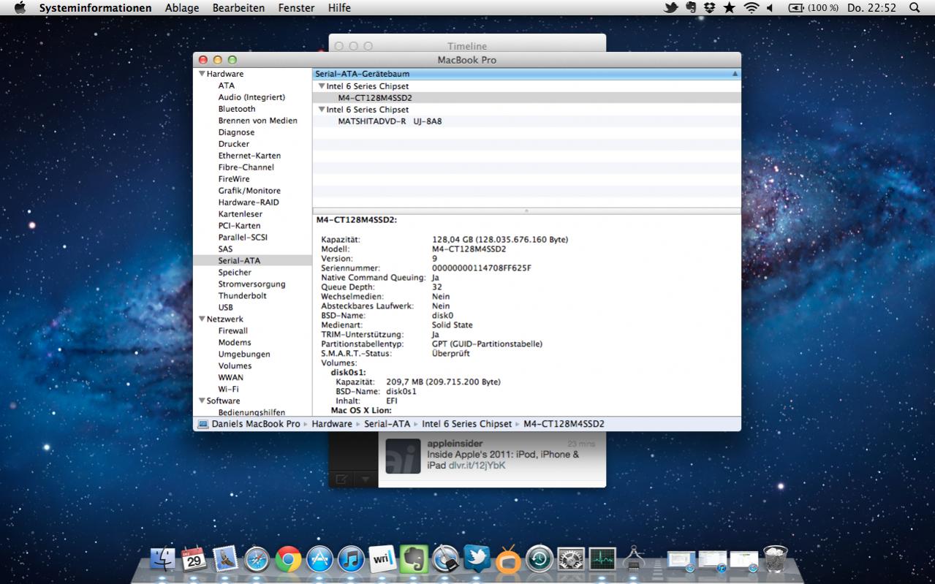Screen dimensions: 935x584
Task: Open the Apple menu
Action: tap(20, 8)
